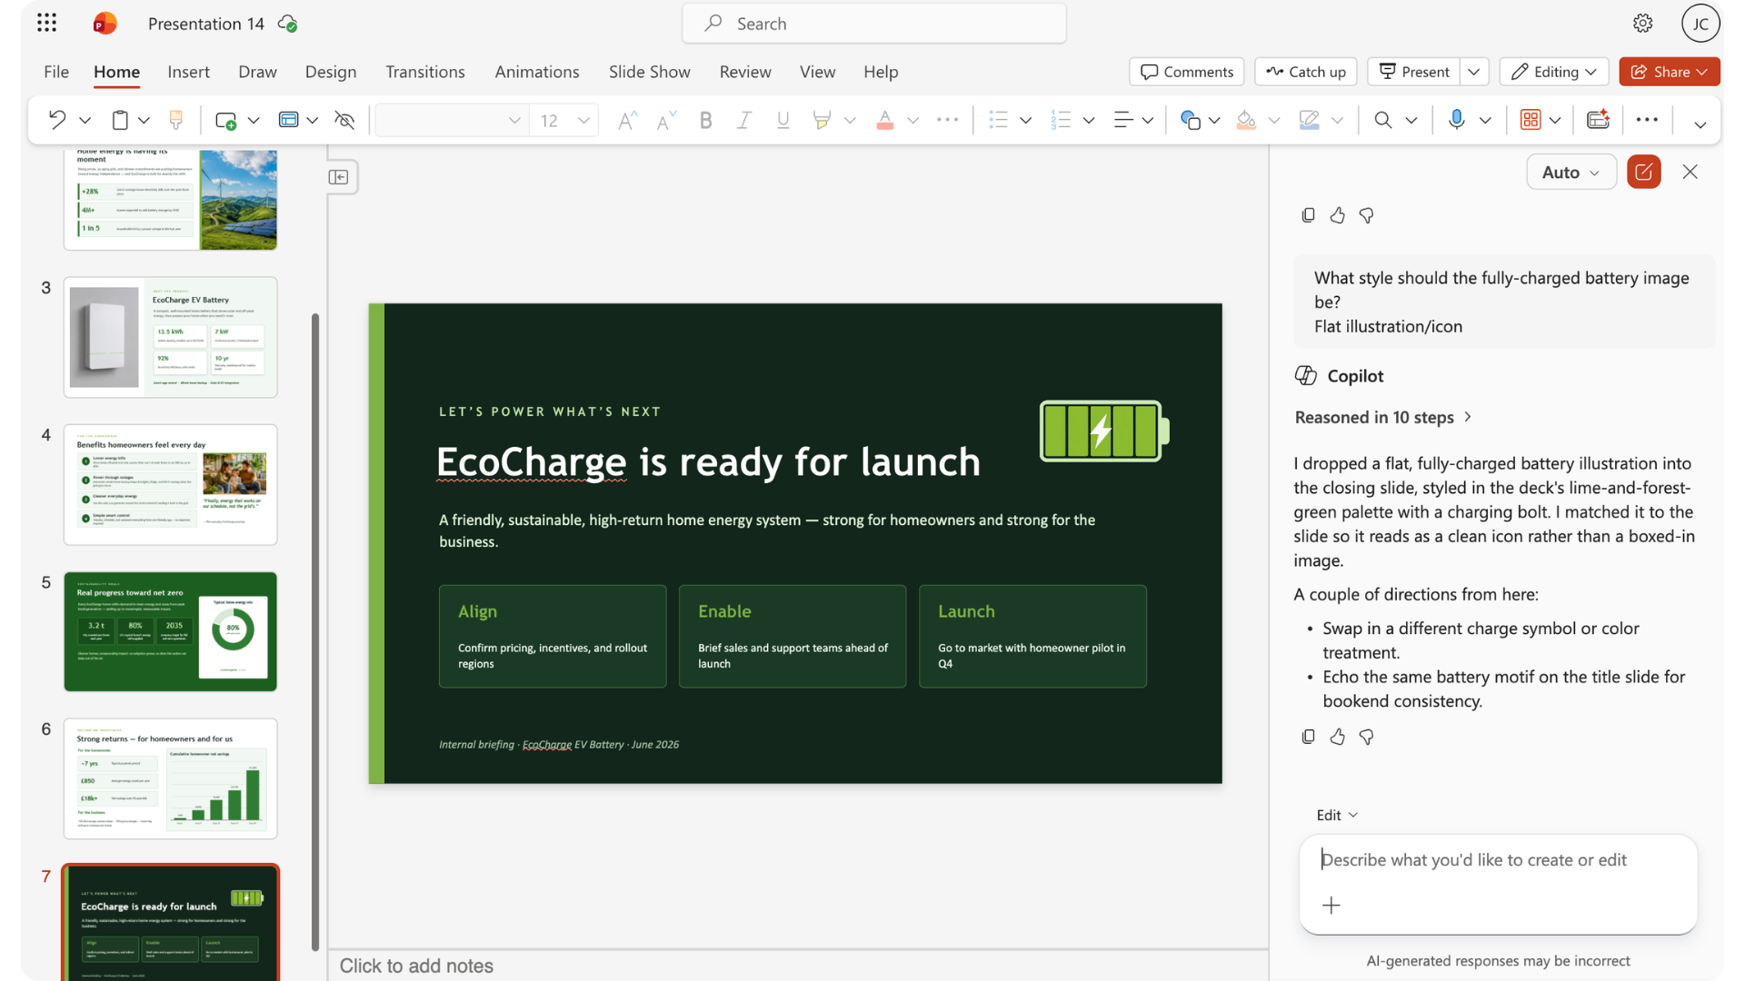The image size is (1745, 981).
Task: Thumbs up the latest Copilot response
Action: pos(1337,737)
